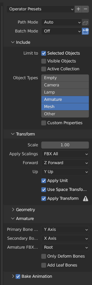Open the Operator Presets dropdown
92x285 pixels.
[40, 9]
